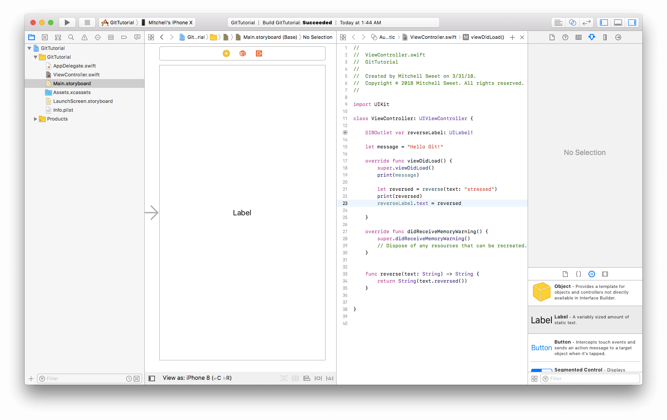Show the Assistant editor
The height and width of the screenshot is (420, 667).
572,23
